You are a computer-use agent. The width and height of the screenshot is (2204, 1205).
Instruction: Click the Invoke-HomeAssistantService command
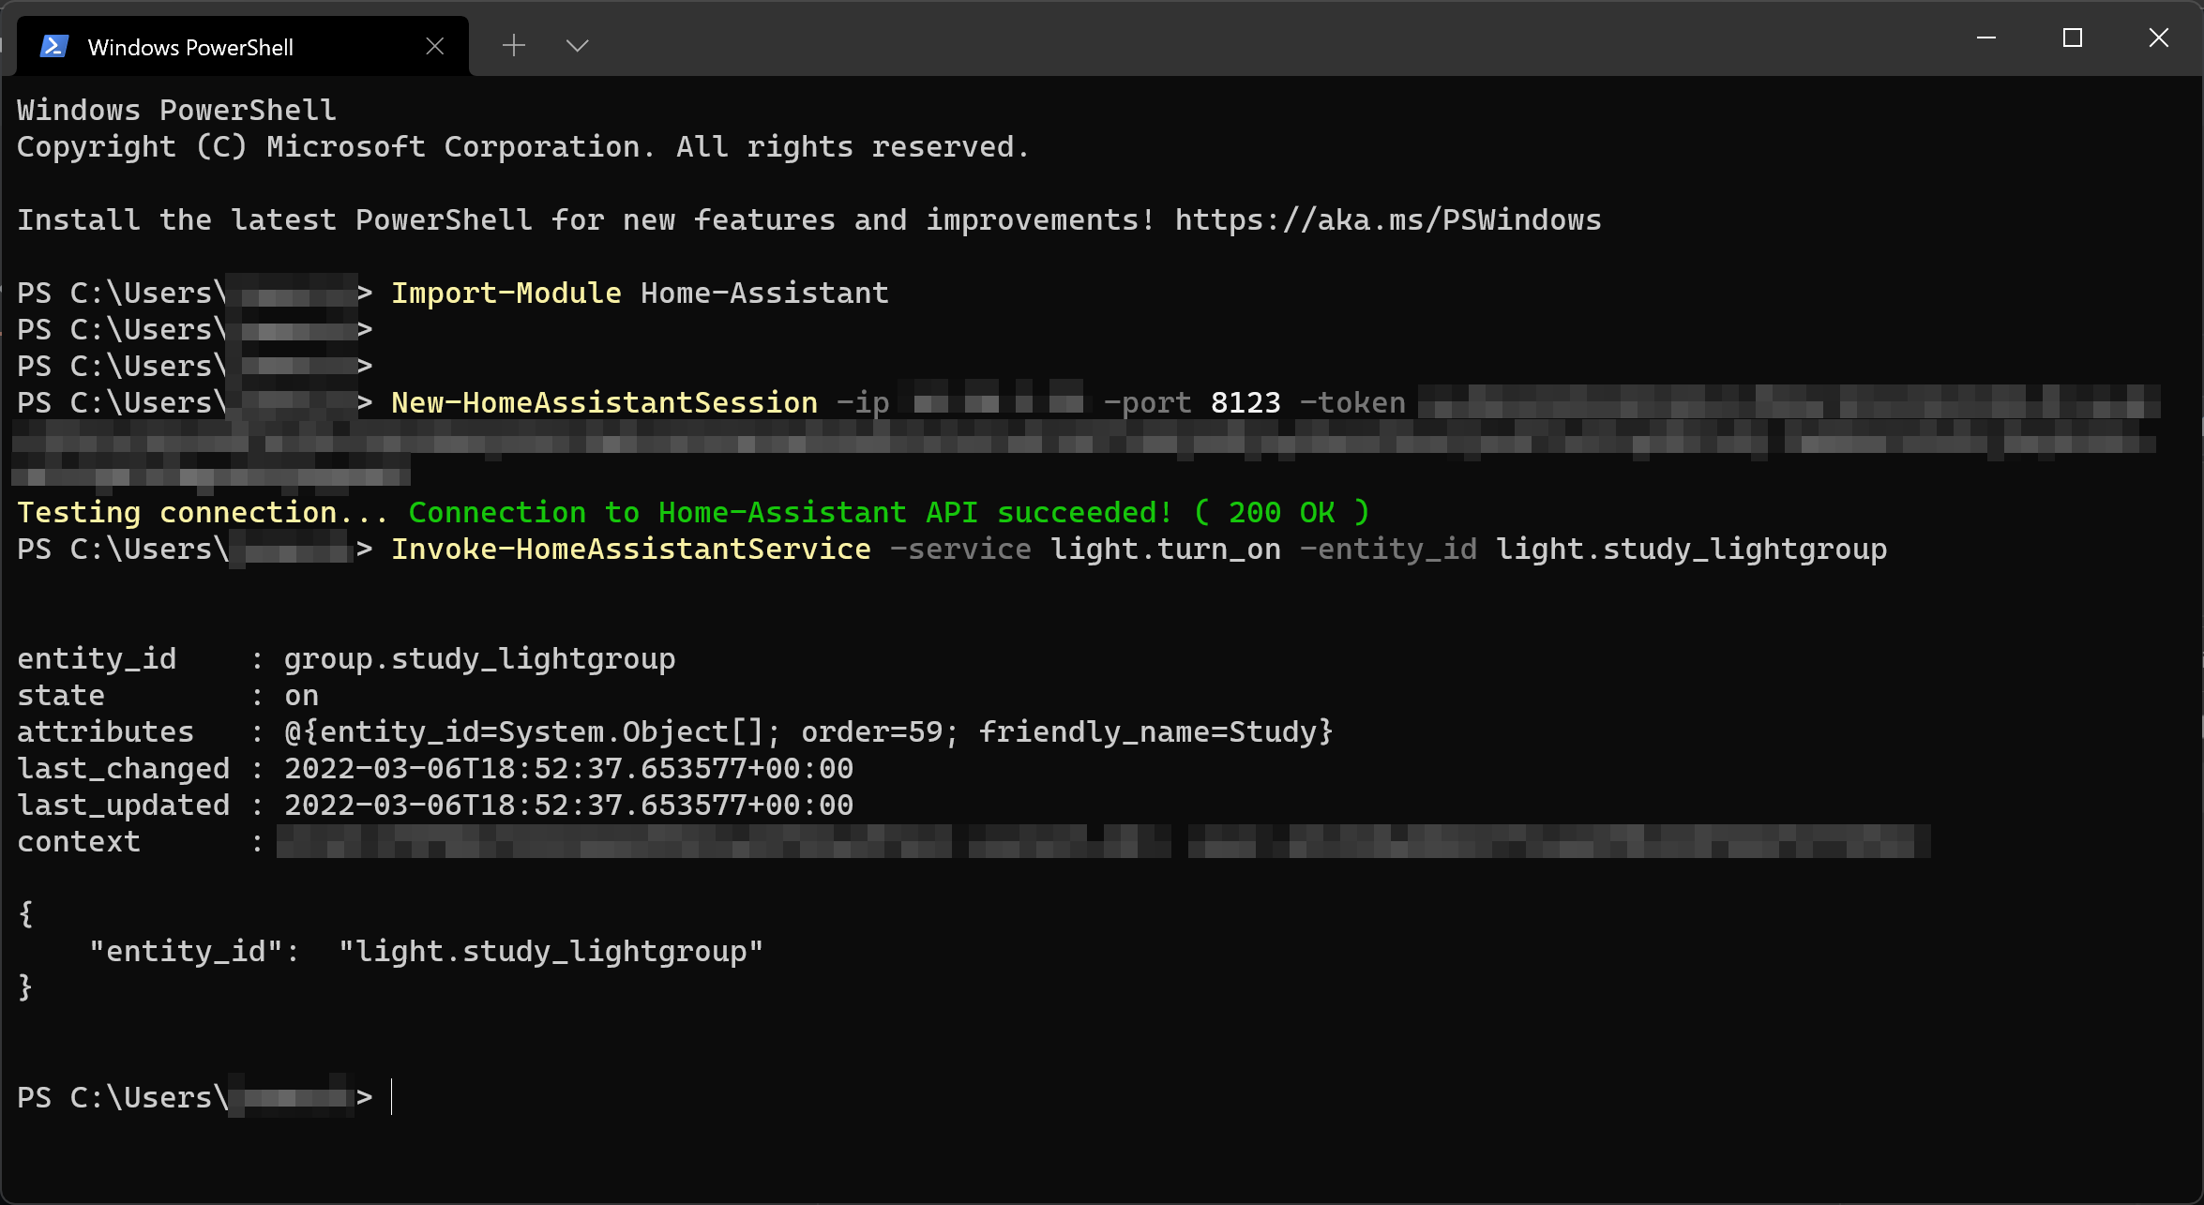coord(630,549)
